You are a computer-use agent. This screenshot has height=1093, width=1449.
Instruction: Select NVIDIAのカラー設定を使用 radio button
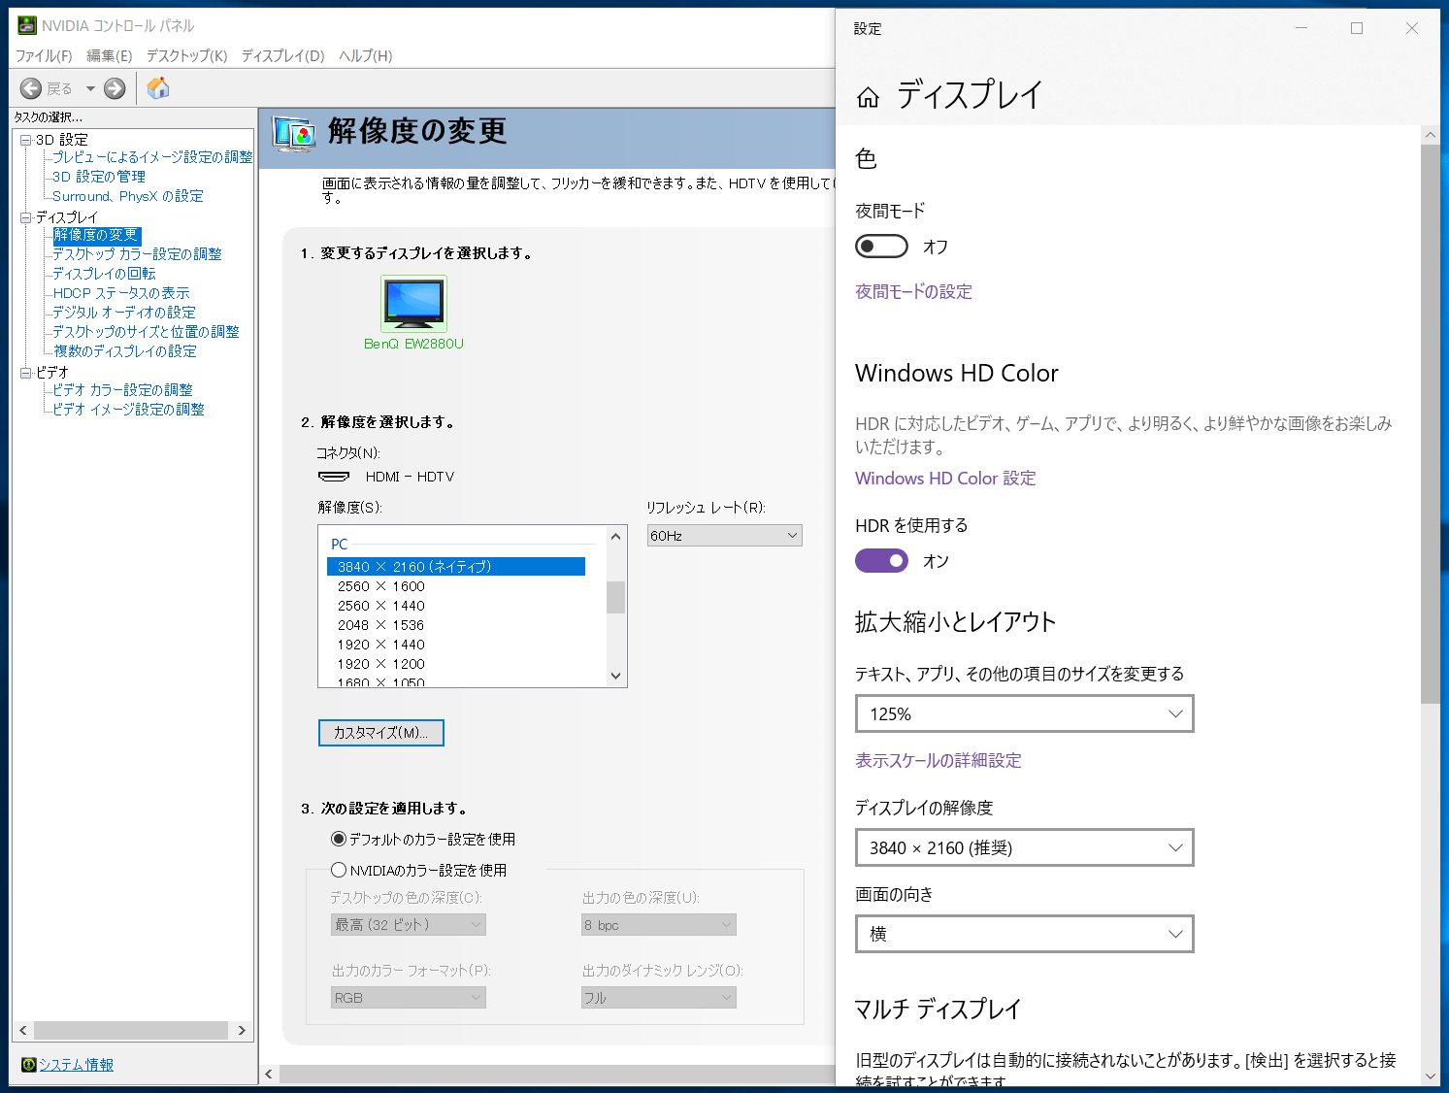pyautogui.click(x=339, y=870)
